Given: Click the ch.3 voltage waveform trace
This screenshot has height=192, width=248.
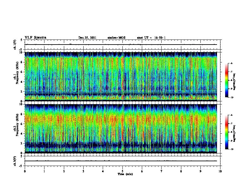Looking at the screenshot, I should pyautogui.click(x=121, y=161).
